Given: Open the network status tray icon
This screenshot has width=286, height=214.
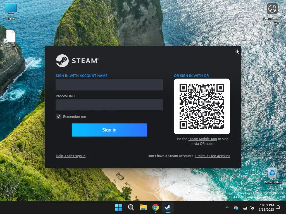Looking at the screenshot, I should coord(245,207).
